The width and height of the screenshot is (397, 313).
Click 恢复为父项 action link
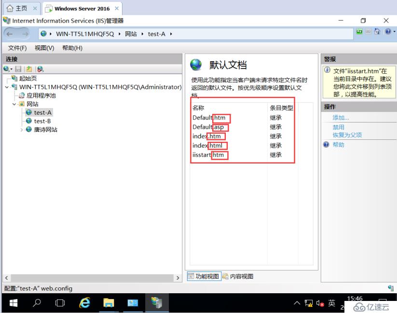[347, 135]
